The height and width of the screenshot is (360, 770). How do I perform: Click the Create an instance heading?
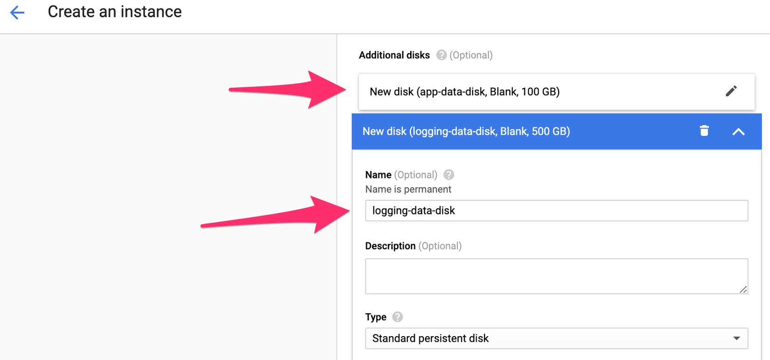click(x=115, y=12)
